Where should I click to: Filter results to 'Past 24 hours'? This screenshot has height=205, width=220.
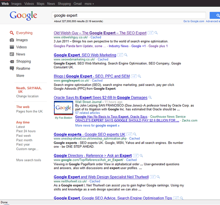26,131
